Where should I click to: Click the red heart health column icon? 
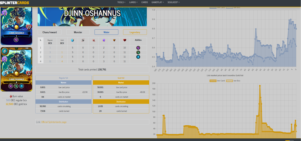pos(125,40)
